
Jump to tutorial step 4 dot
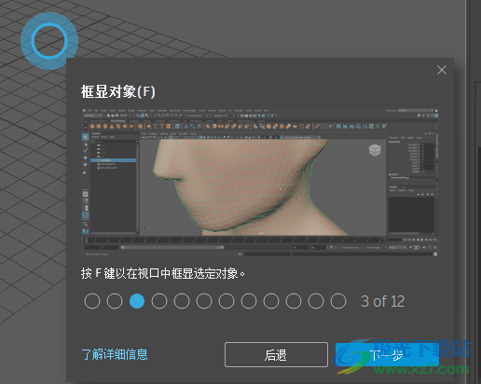[159, 301]
